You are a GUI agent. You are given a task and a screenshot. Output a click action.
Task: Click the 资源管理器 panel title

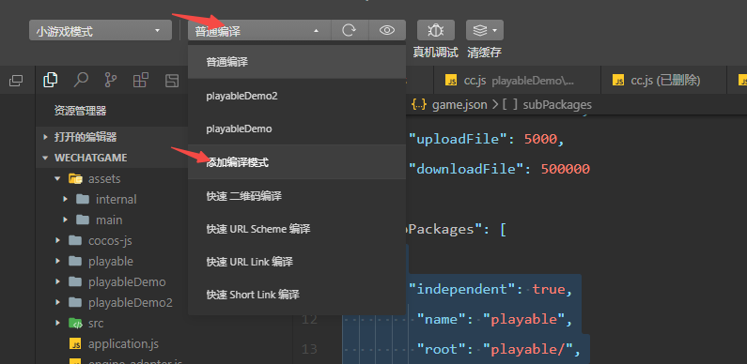81,111
